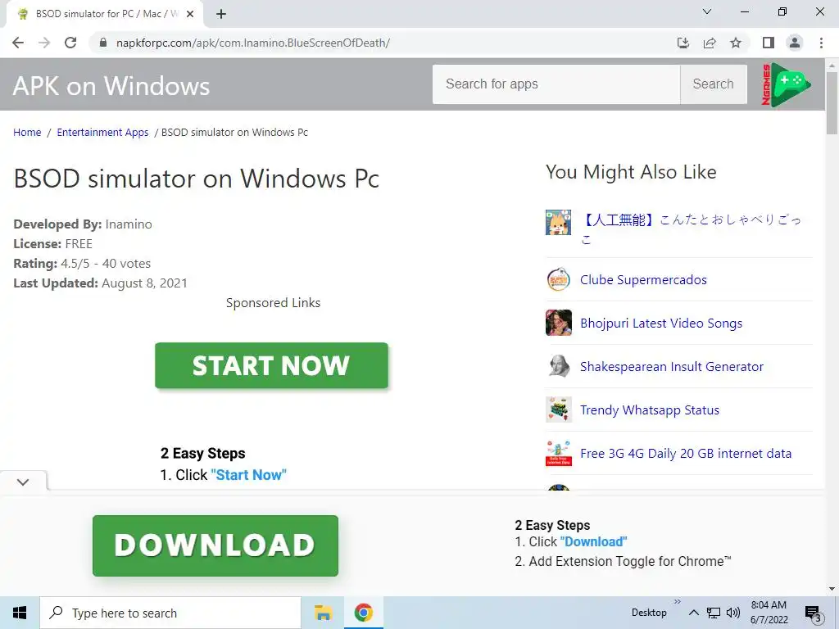
Task: Bookmark this tab with the star icon
Action: point(736,43)
